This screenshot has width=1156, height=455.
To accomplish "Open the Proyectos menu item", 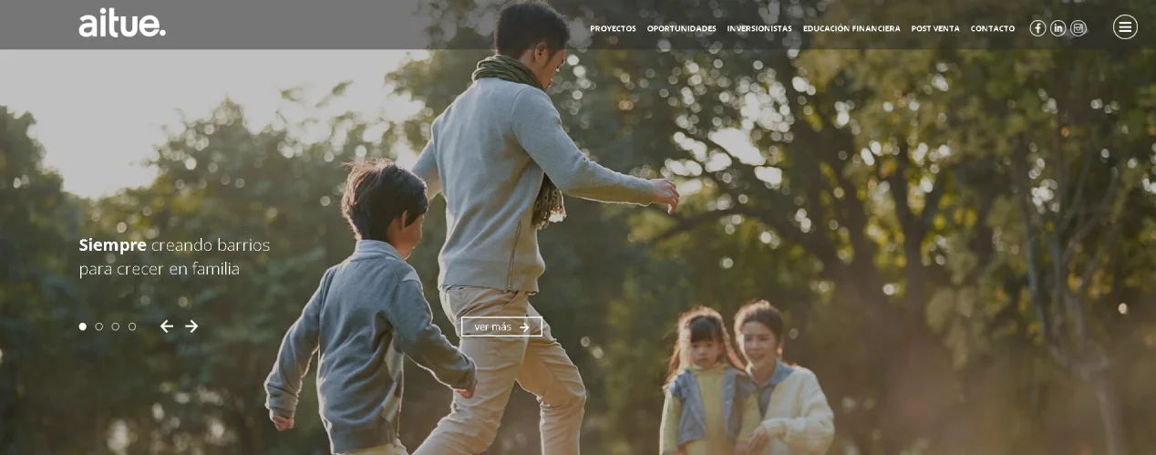I will [613, 29].
